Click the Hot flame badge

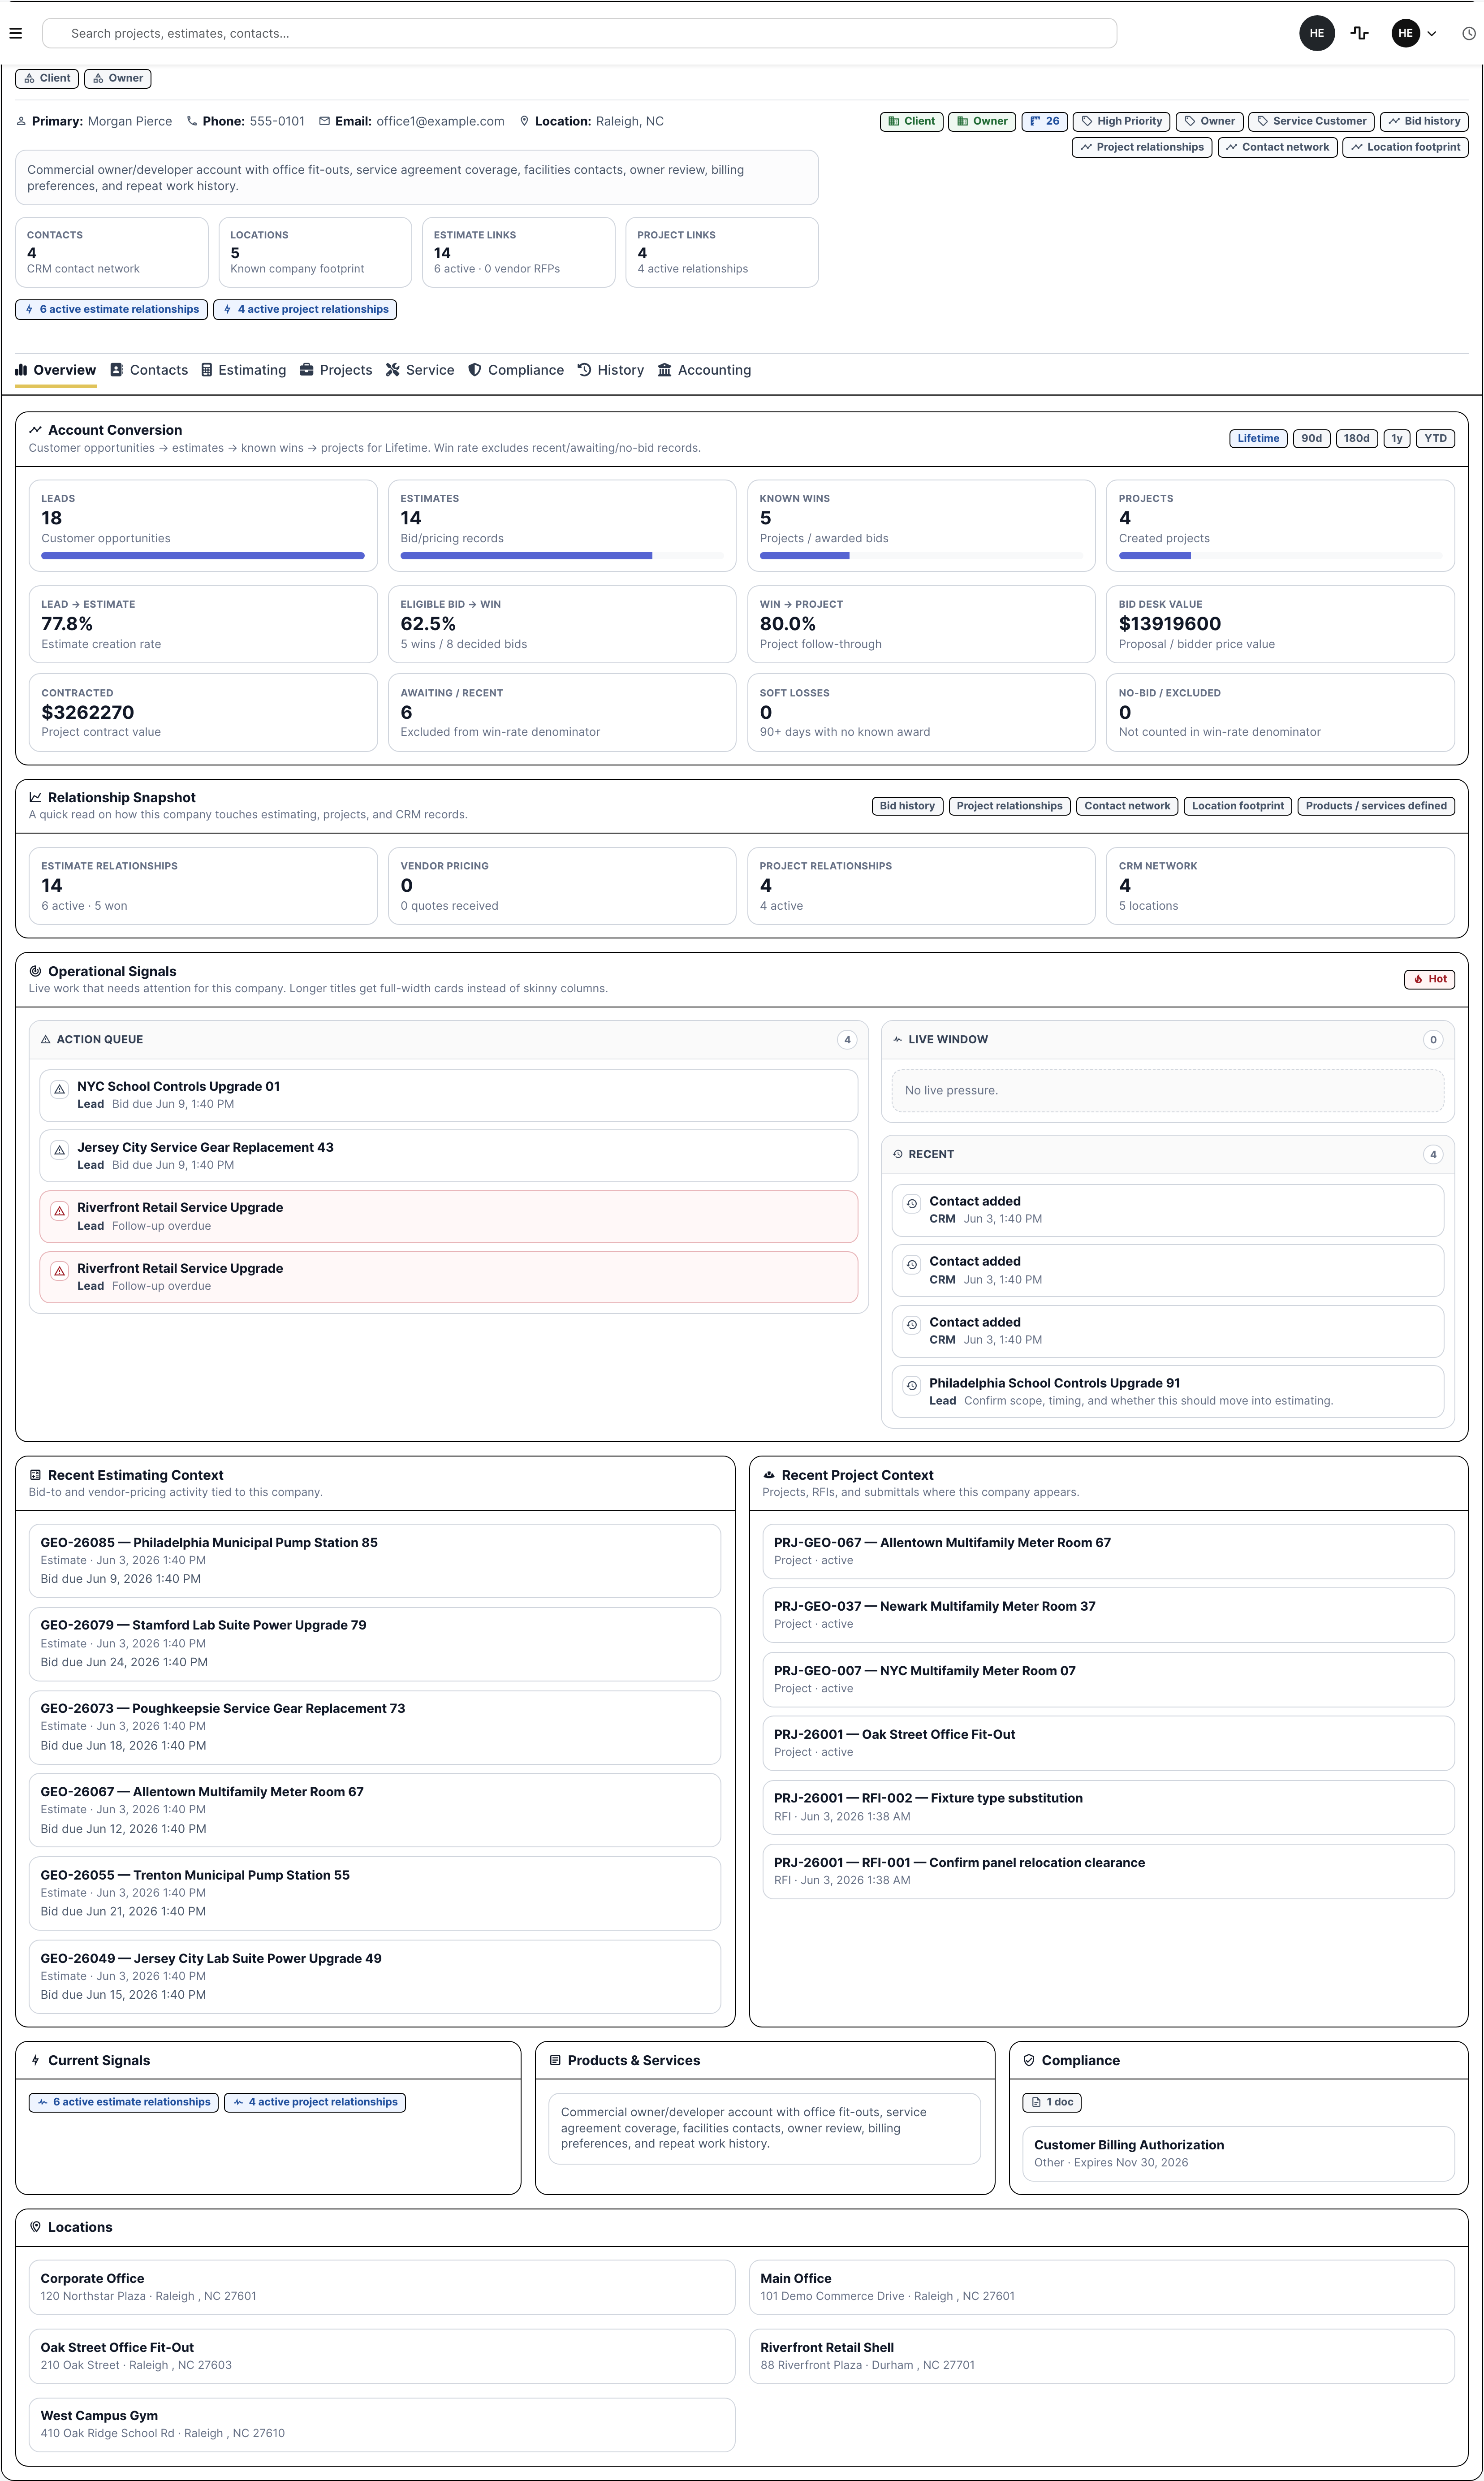(x=1429, y=979)
